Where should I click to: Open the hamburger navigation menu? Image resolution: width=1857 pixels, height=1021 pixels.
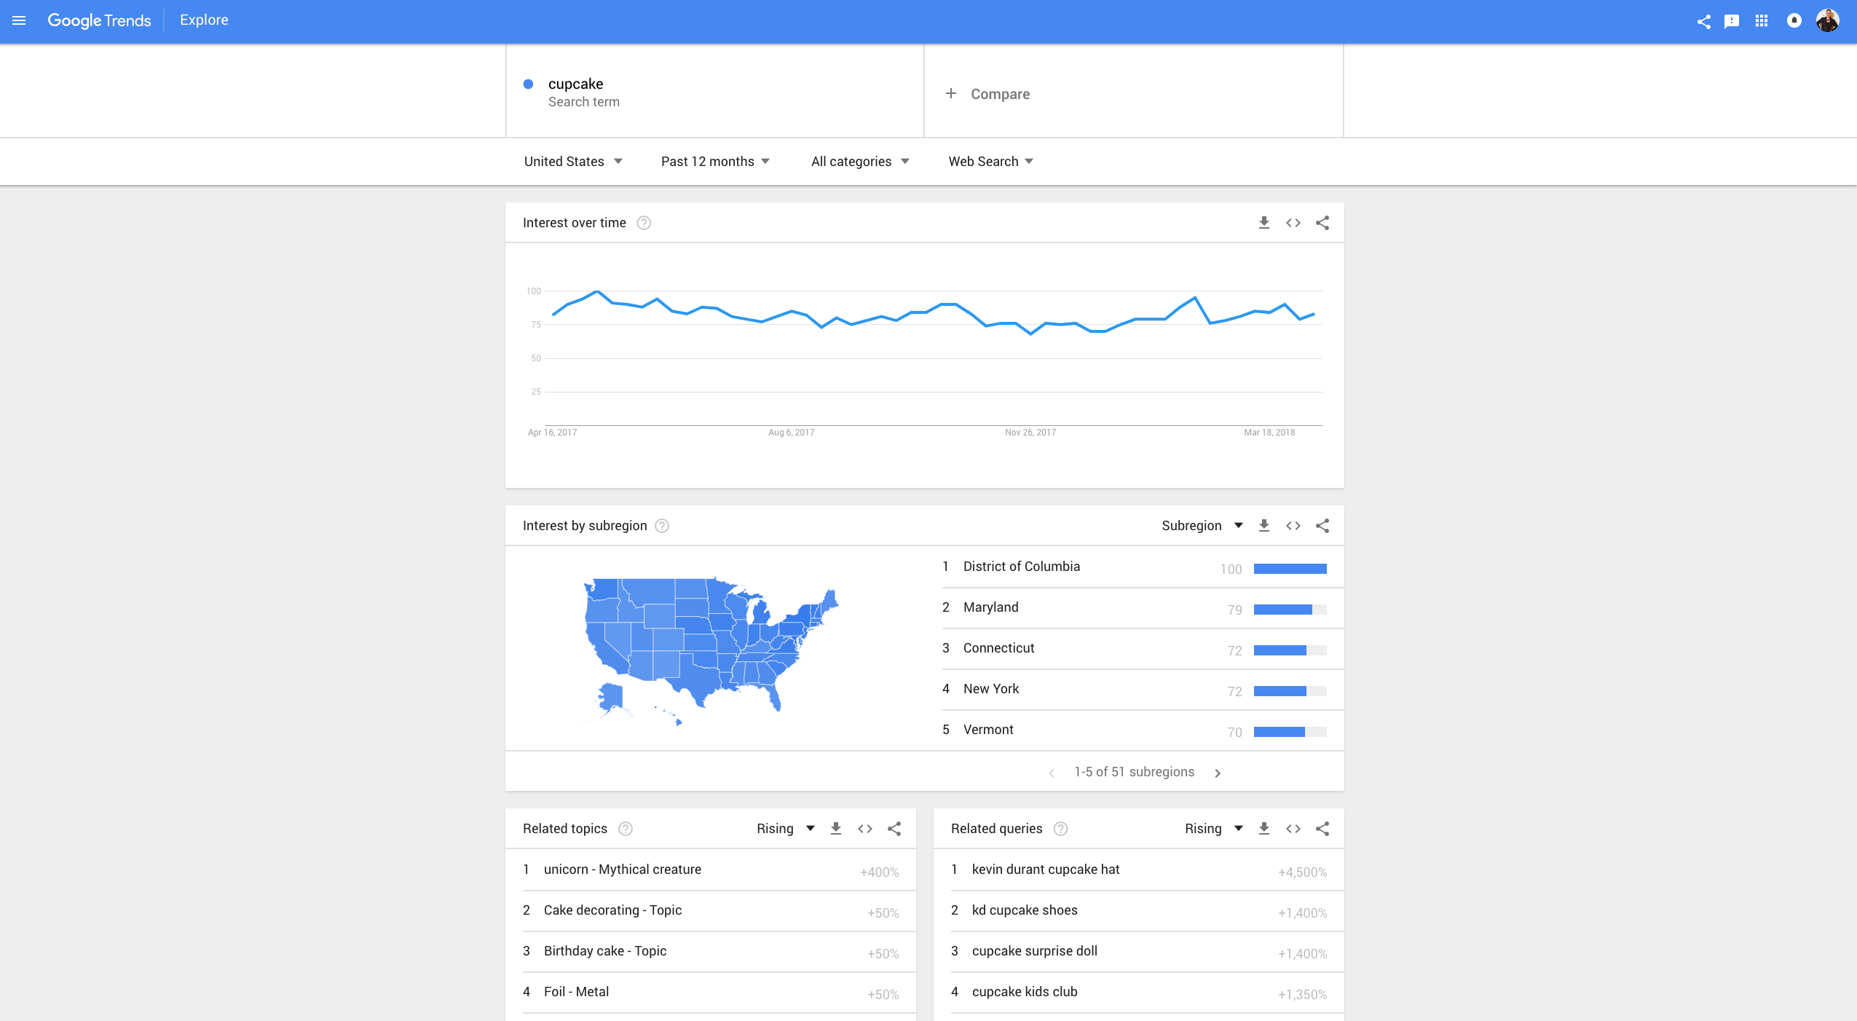click(x=19, y=20)
